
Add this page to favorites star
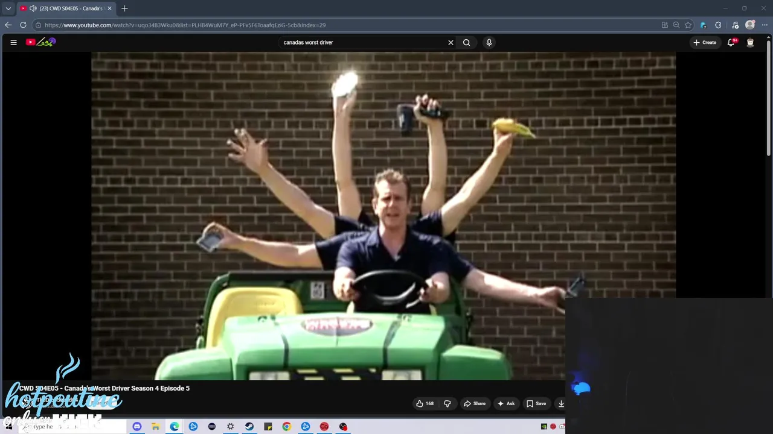click(688, 25)
